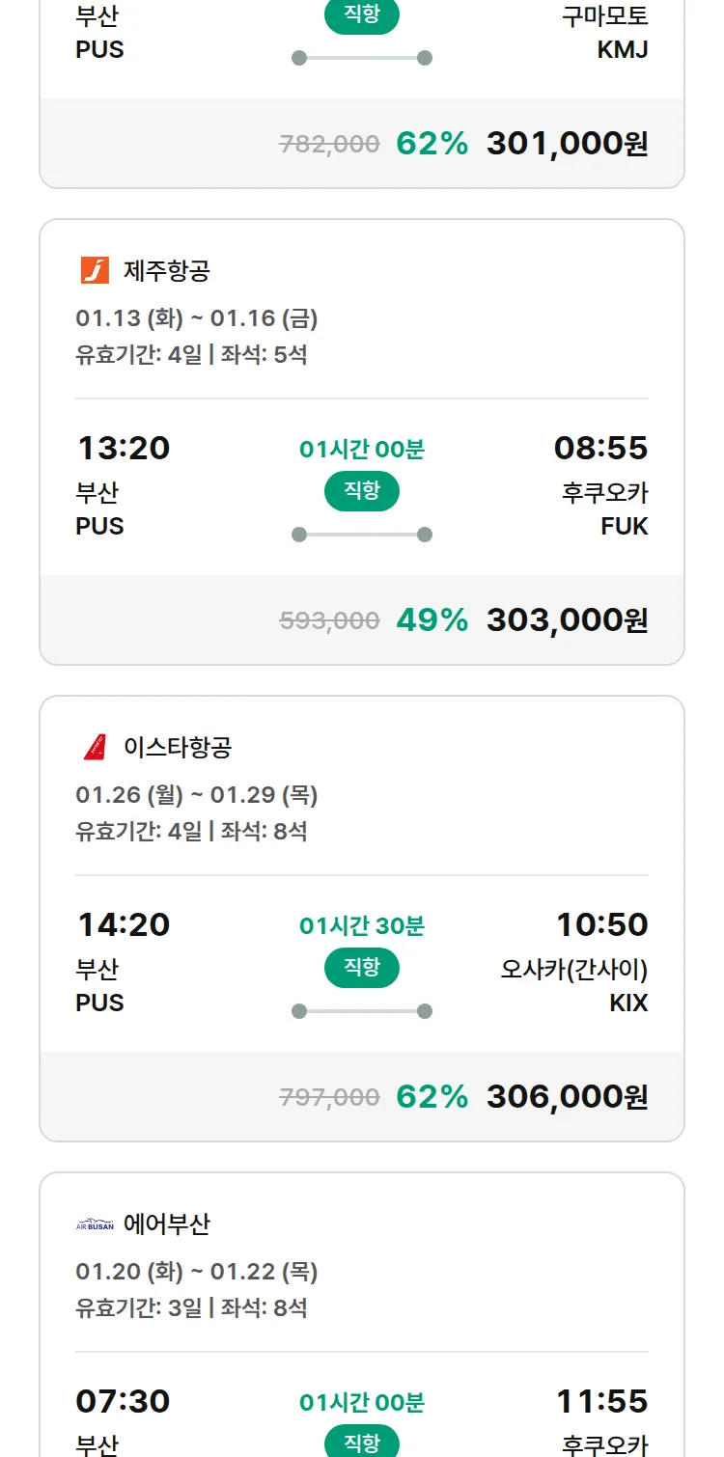This screenshot has width=724, height=1457.
Task: Open the 이스타항공 airline name
Action: [x=178, y=748]
